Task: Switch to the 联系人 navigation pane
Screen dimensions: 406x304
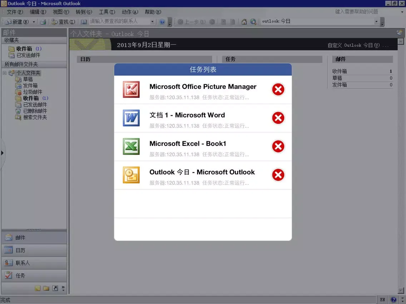Action: 34,263
